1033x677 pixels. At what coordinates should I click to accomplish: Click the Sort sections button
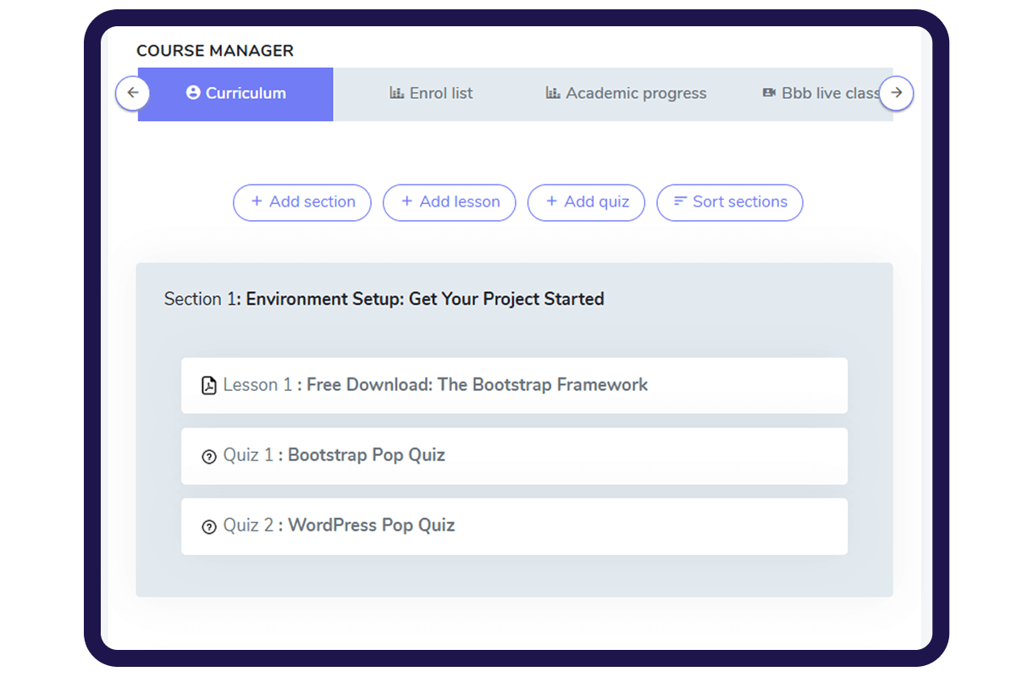(730, 202)
